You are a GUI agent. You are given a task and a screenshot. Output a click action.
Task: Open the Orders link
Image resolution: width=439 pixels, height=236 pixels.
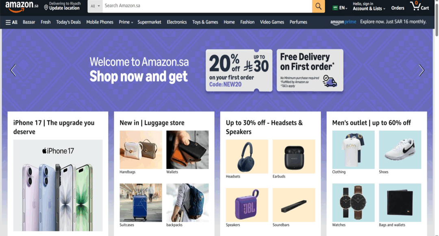tap(398, 8)
